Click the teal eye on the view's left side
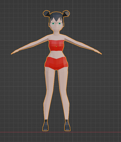This screenshot has width=121, height=142. [x=53, y=23]
